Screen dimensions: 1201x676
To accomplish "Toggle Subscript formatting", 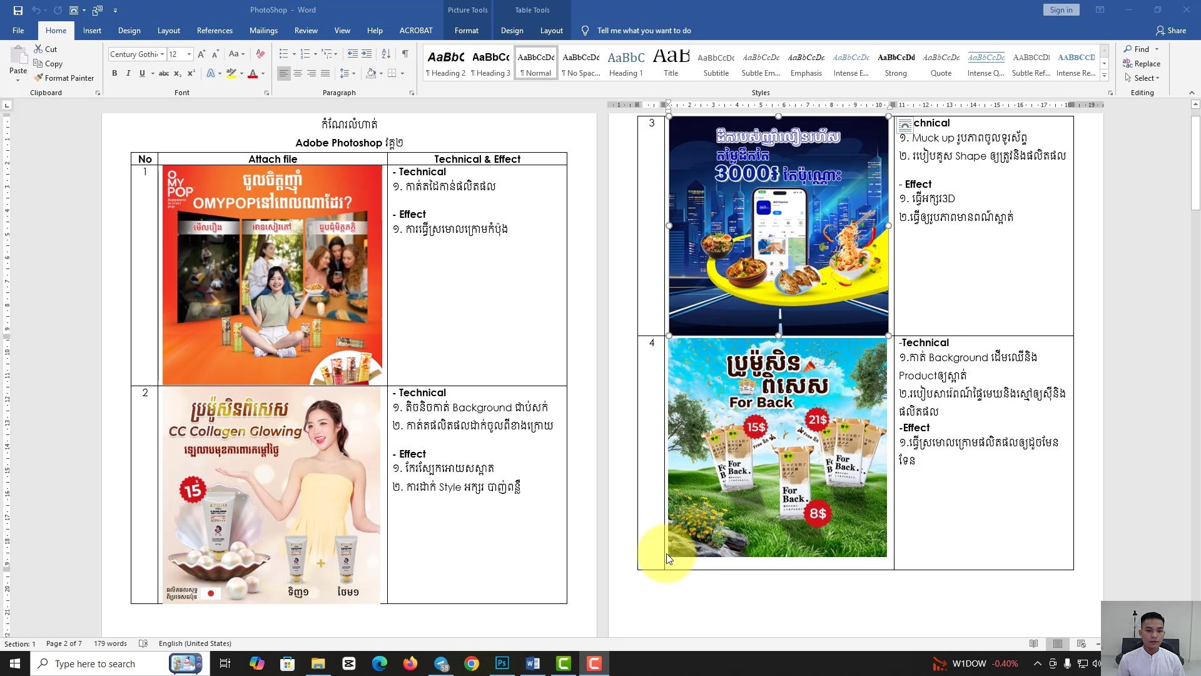I will pos(178,73).
